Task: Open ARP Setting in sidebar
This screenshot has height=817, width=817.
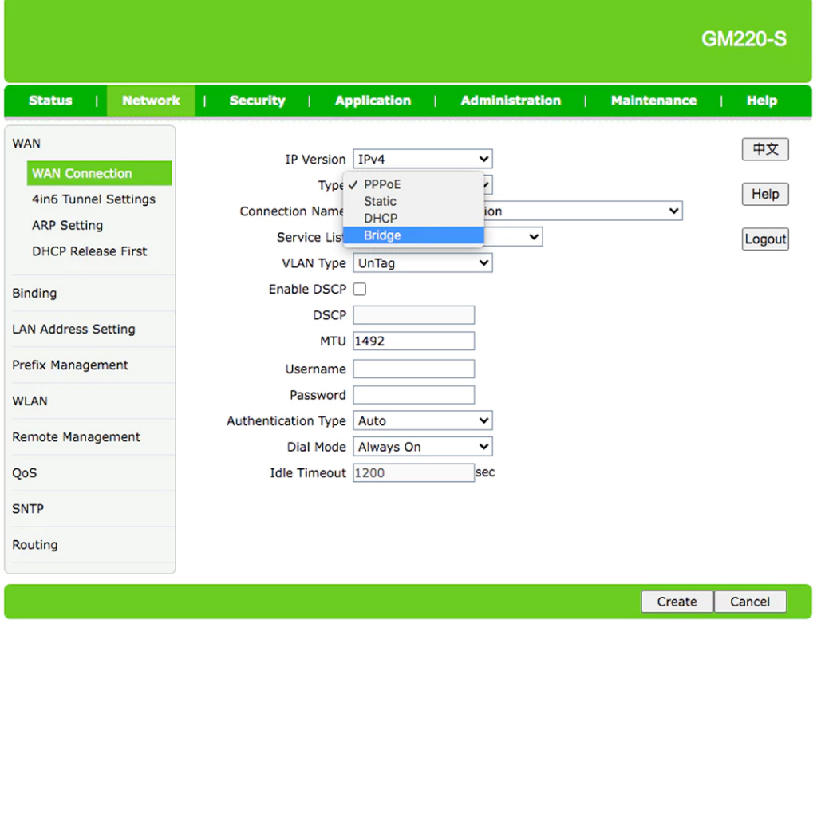Action: click(67, 226)
